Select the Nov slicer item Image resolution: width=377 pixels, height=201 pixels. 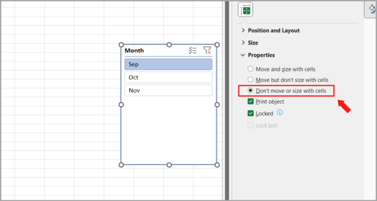[168, 91]
